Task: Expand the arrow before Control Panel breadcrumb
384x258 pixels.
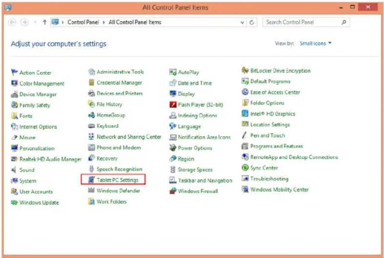Action: 63,22
